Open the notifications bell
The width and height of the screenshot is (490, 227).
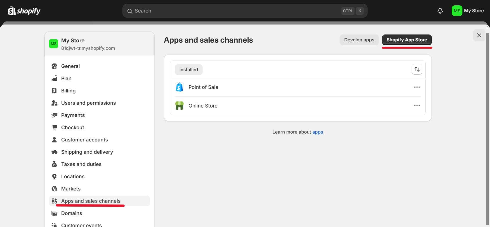click(x=440, y=11)
